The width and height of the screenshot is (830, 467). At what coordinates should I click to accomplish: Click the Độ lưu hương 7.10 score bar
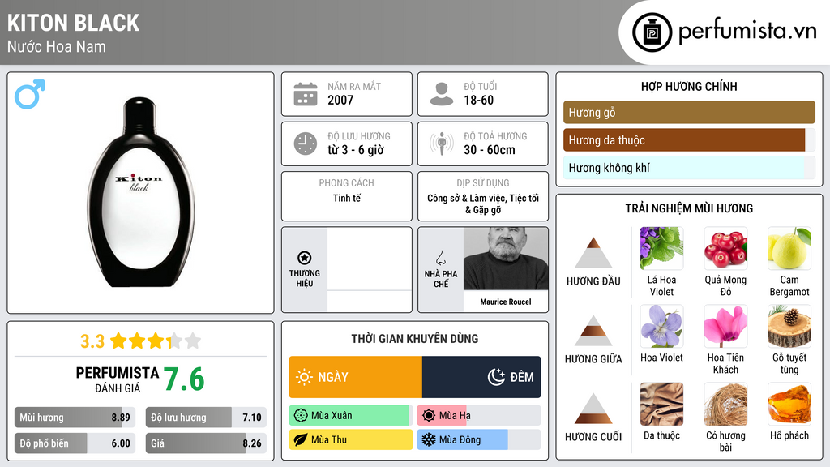pos(206,418)
